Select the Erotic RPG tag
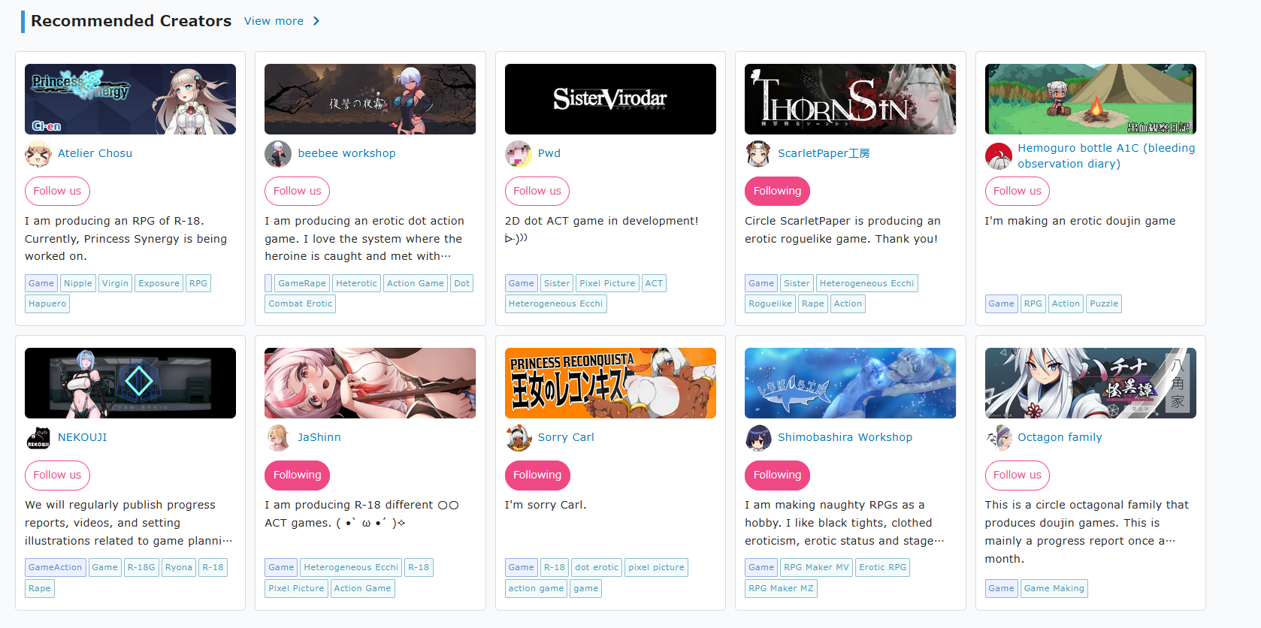 882,567
